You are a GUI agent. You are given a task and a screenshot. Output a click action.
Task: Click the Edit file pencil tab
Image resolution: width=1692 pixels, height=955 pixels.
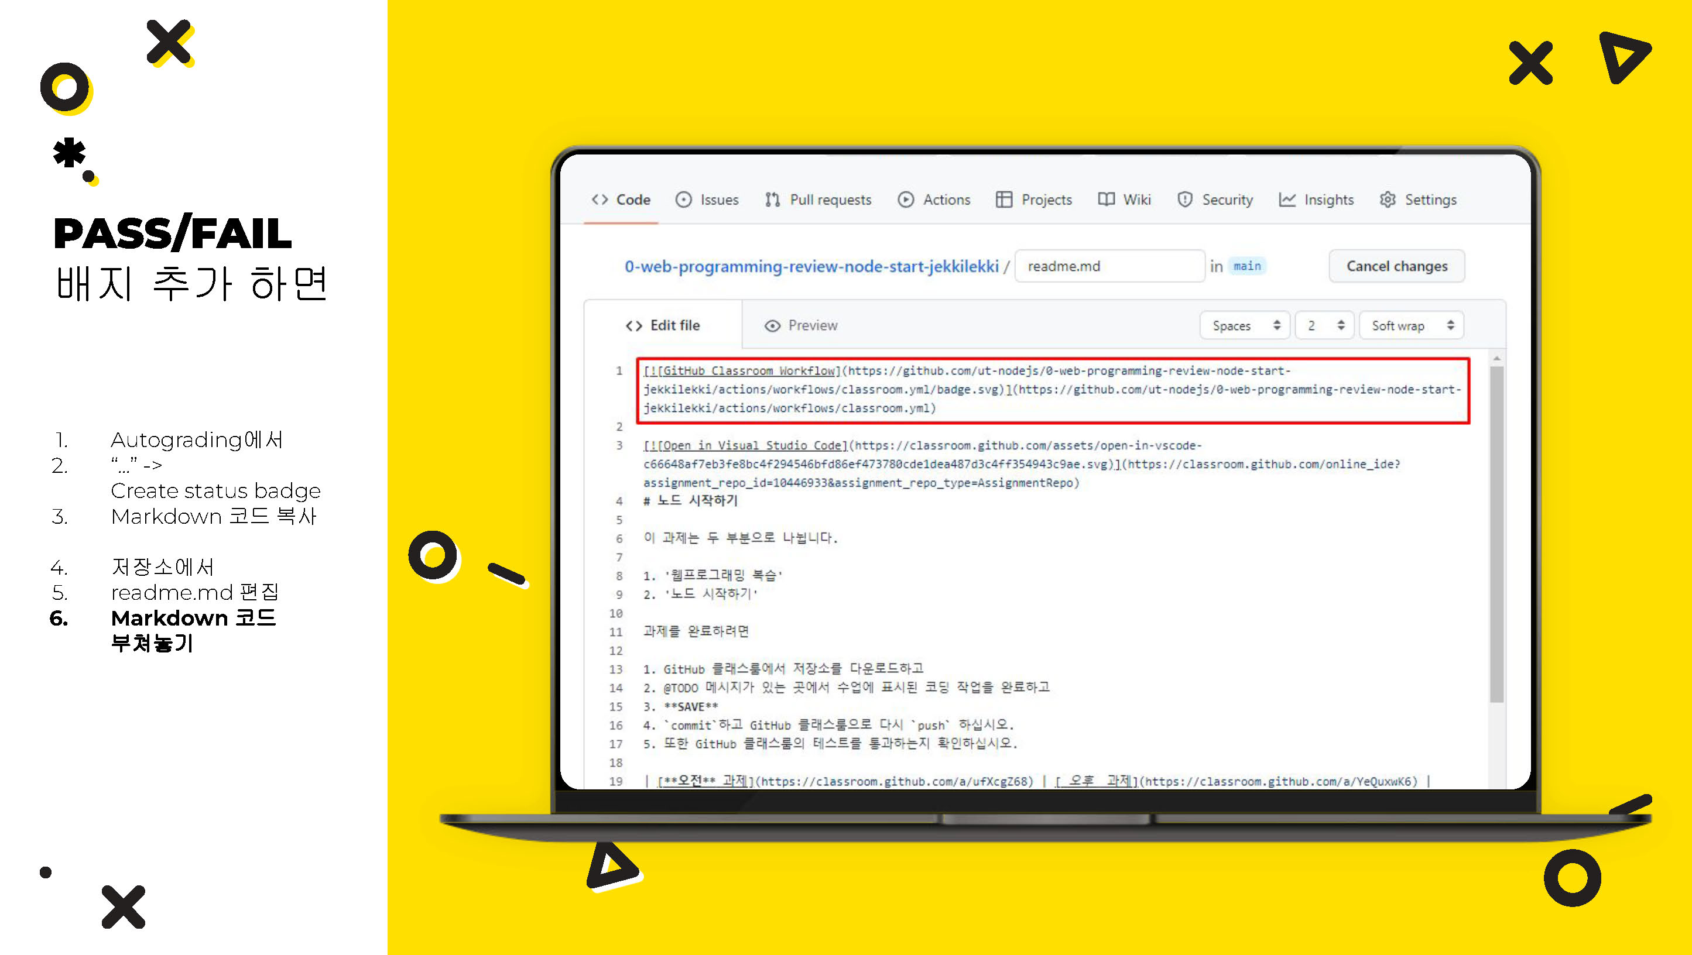pos(668,325)
